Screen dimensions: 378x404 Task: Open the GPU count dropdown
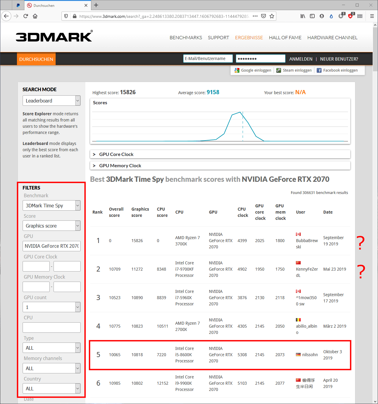[x=51, y=307]
